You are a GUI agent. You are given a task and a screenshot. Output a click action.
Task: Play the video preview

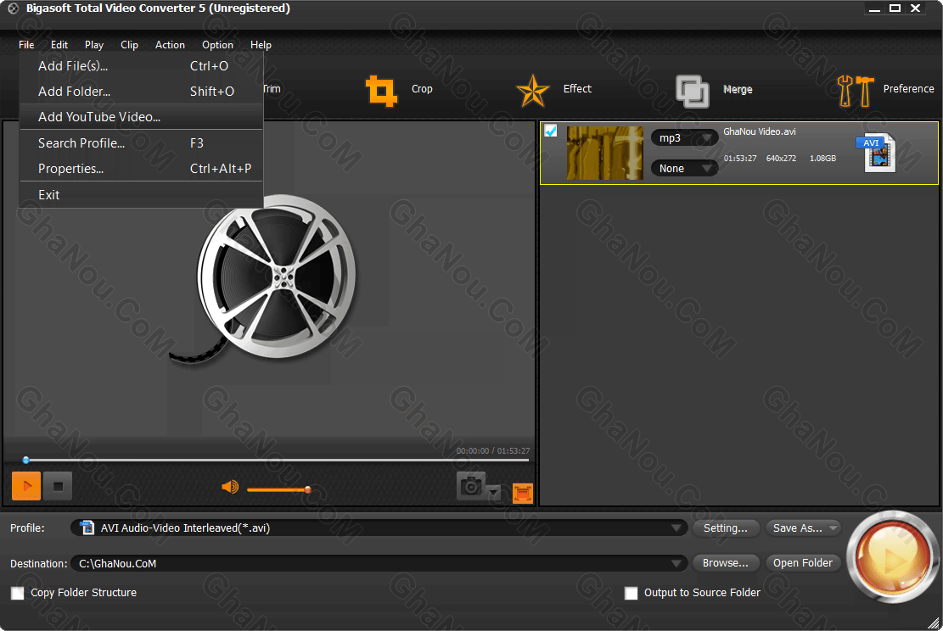[26, 486]
